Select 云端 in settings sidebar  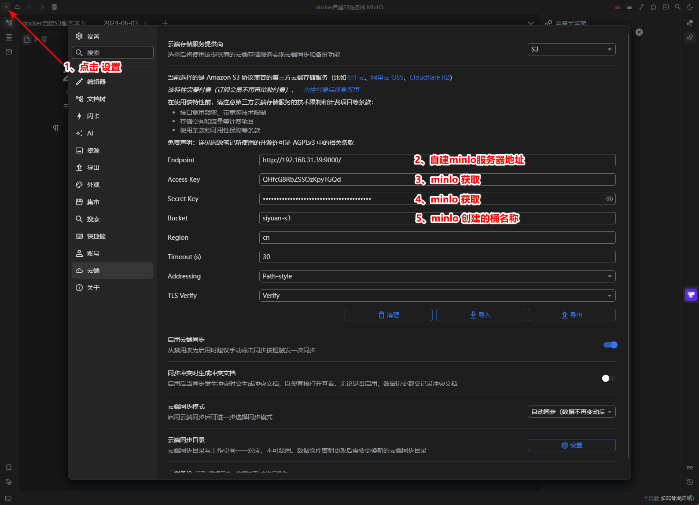[x=113, y=271]
